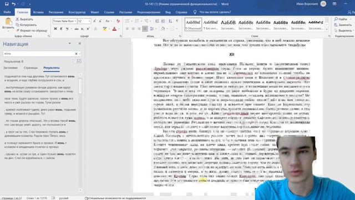The image size is (355, 200).
Task: Cut selection with Вырезать
Action: click(24, 19)
